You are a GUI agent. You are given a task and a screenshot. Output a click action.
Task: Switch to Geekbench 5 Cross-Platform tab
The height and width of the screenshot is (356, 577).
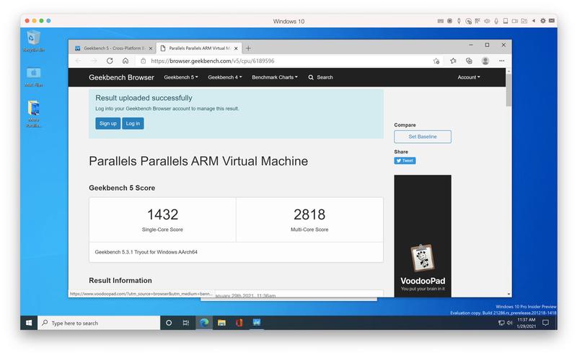click(114, 48)
